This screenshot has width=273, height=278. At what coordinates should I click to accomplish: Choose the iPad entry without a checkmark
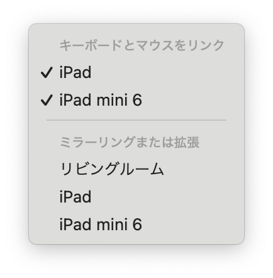(136, 197)
